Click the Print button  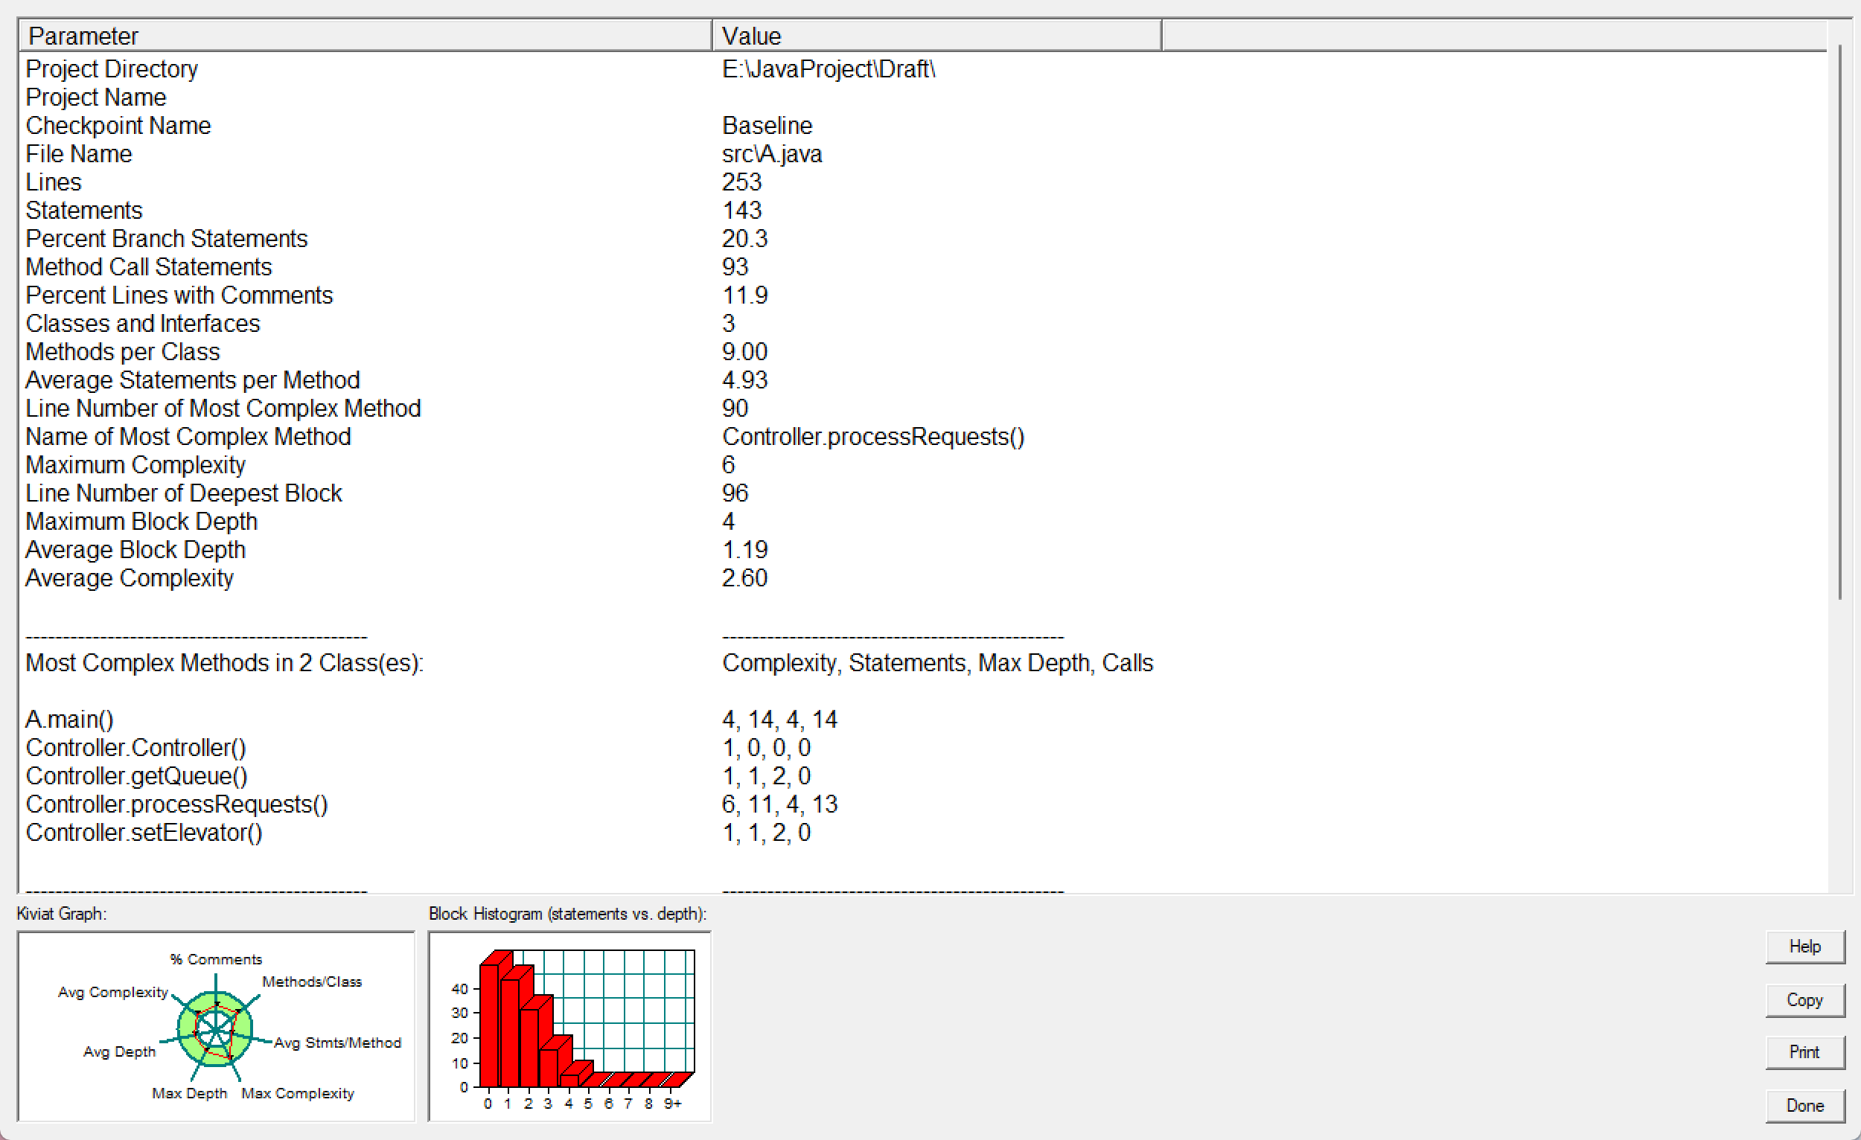tap(1804, 1052)
